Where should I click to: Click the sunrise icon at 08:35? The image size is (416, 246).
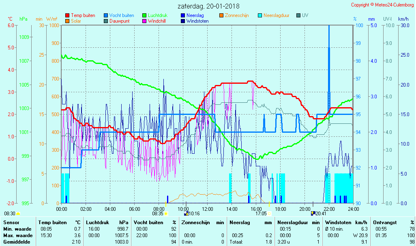click(166, 213)
